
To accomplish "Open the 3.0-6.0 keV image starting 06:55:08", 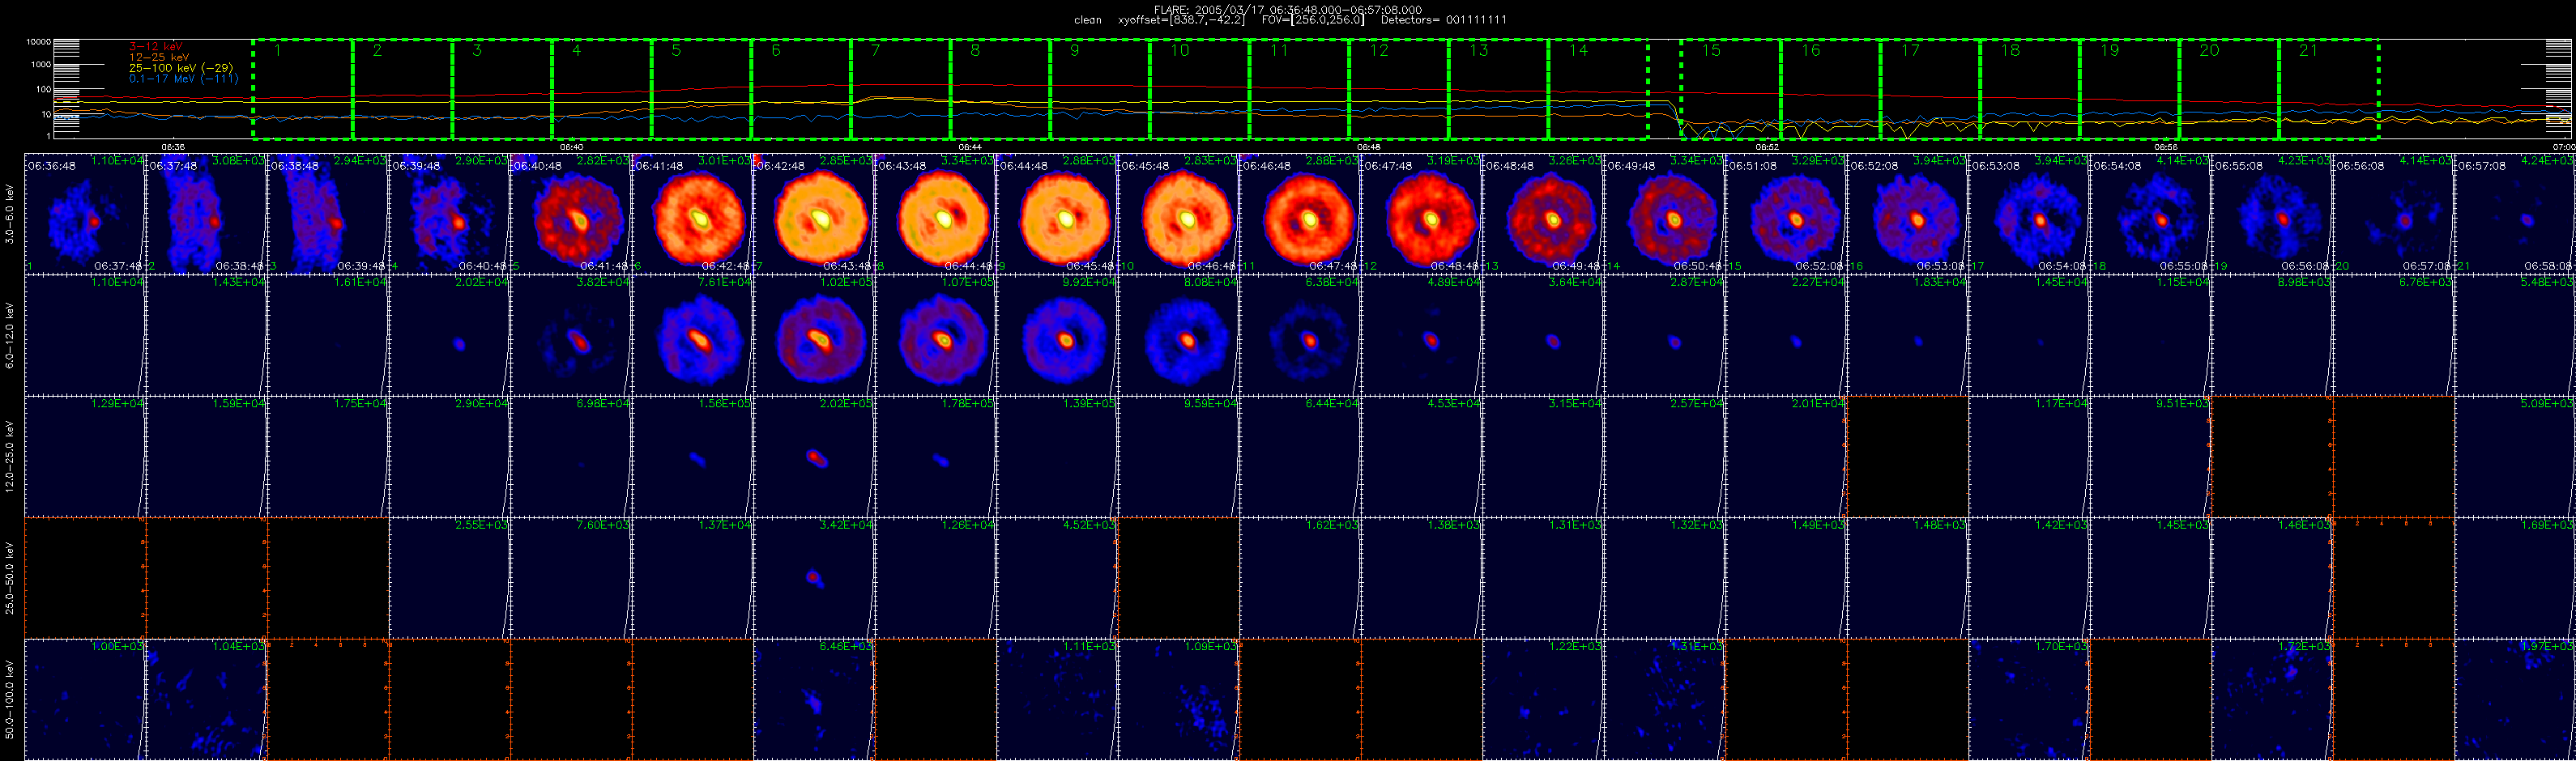I will pos(2272,213).
